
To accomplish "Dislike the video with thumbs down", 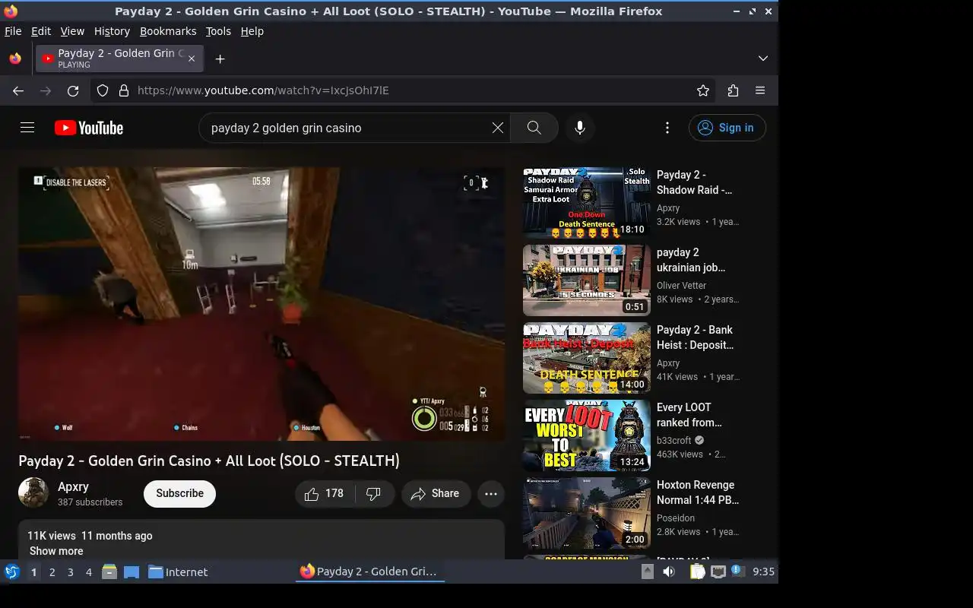I will pyautogui.click(x=374, y=494).
